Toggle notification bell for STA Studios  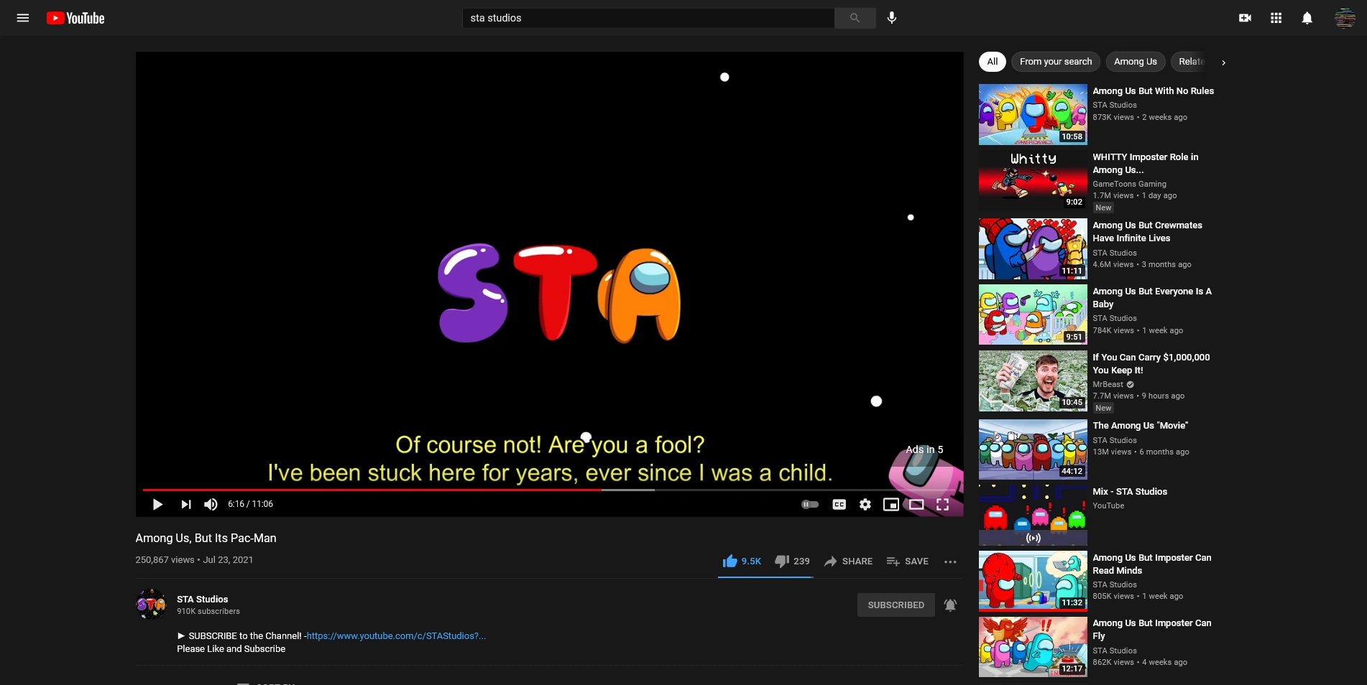click(950, 605)
